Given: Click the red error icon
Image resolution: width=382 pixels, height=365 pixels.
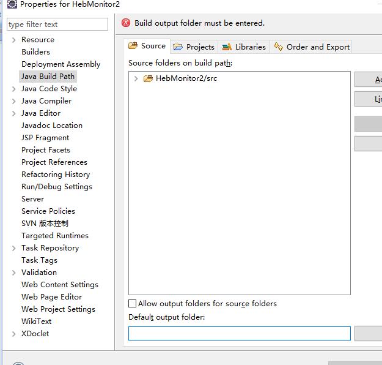Looking at the screenshot, I should (x=126, y=23).
